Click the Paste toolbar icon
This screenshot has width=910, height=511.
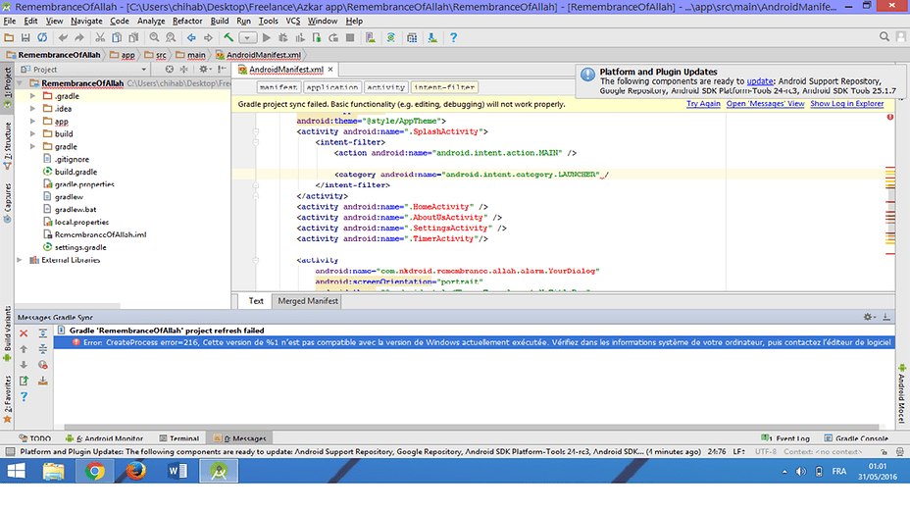click(133, 37)
